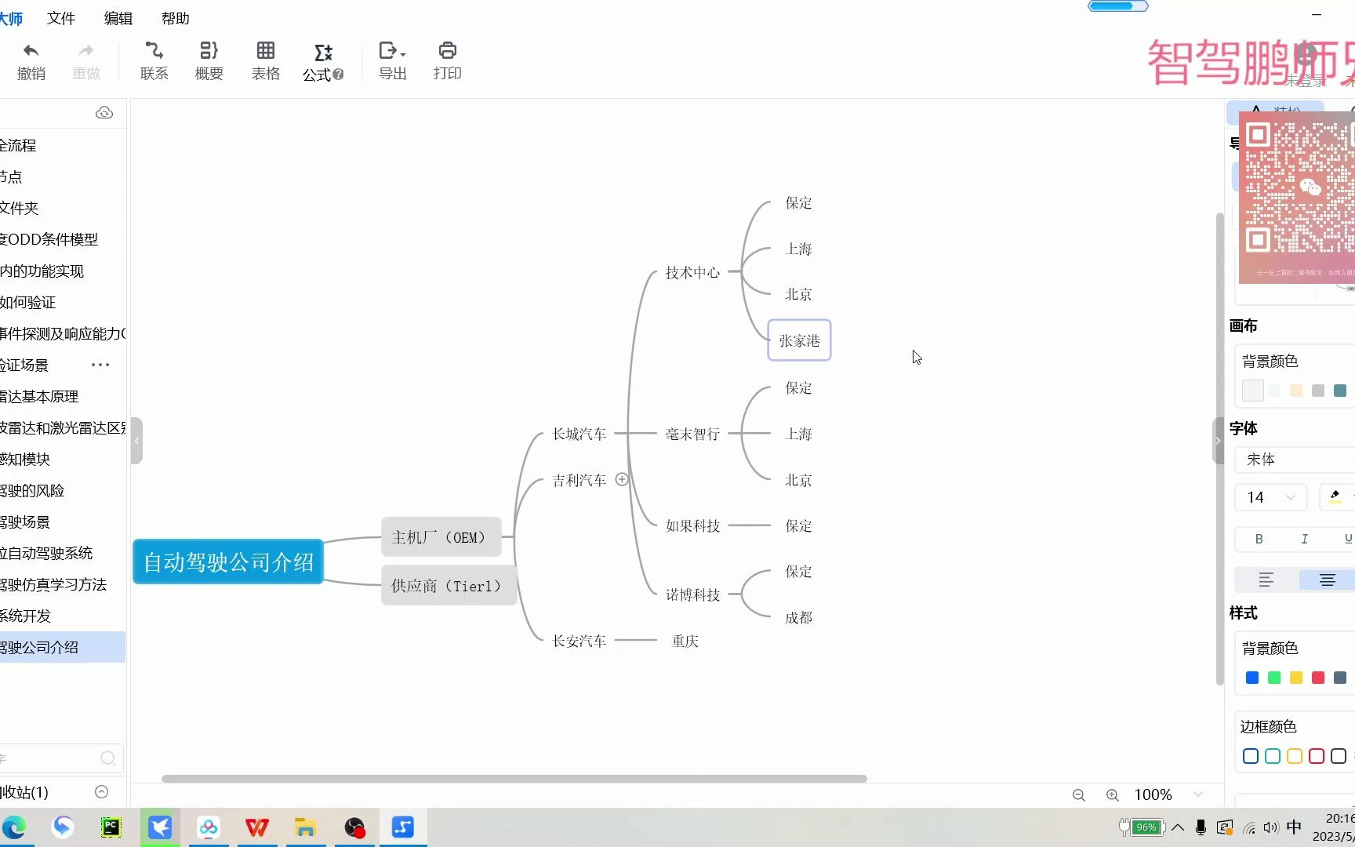This screenshot has height=847, width=1355.
Task: Select the 自动驾驶公司介绍 root node
Action: click(228, 562)
